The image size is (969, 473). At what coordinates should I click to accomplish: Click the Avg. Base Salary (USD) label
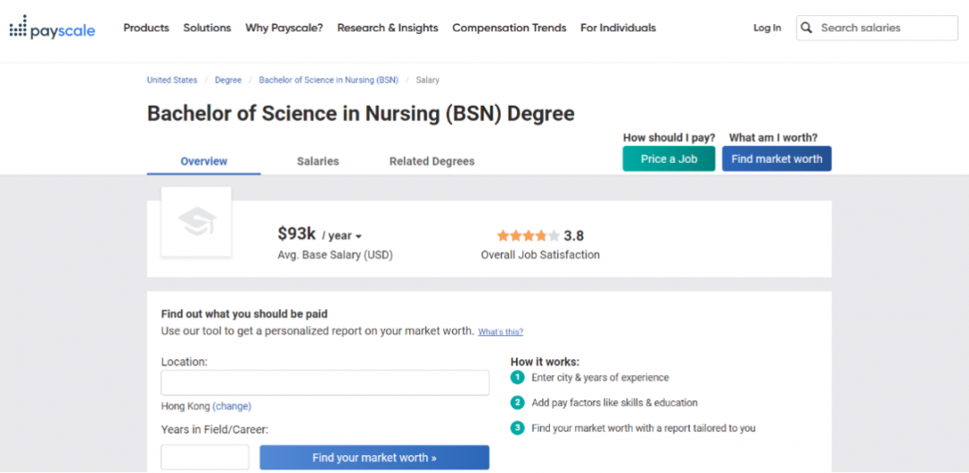[x=335, y=254]
